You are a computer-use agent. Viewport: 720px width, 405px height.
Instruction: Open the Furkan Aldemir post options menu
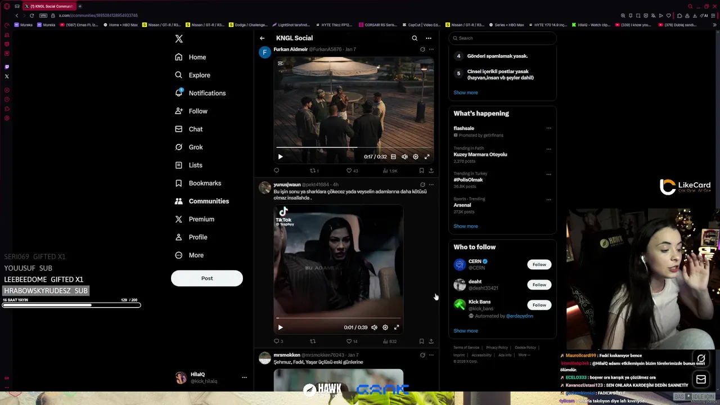coord(431,49)
